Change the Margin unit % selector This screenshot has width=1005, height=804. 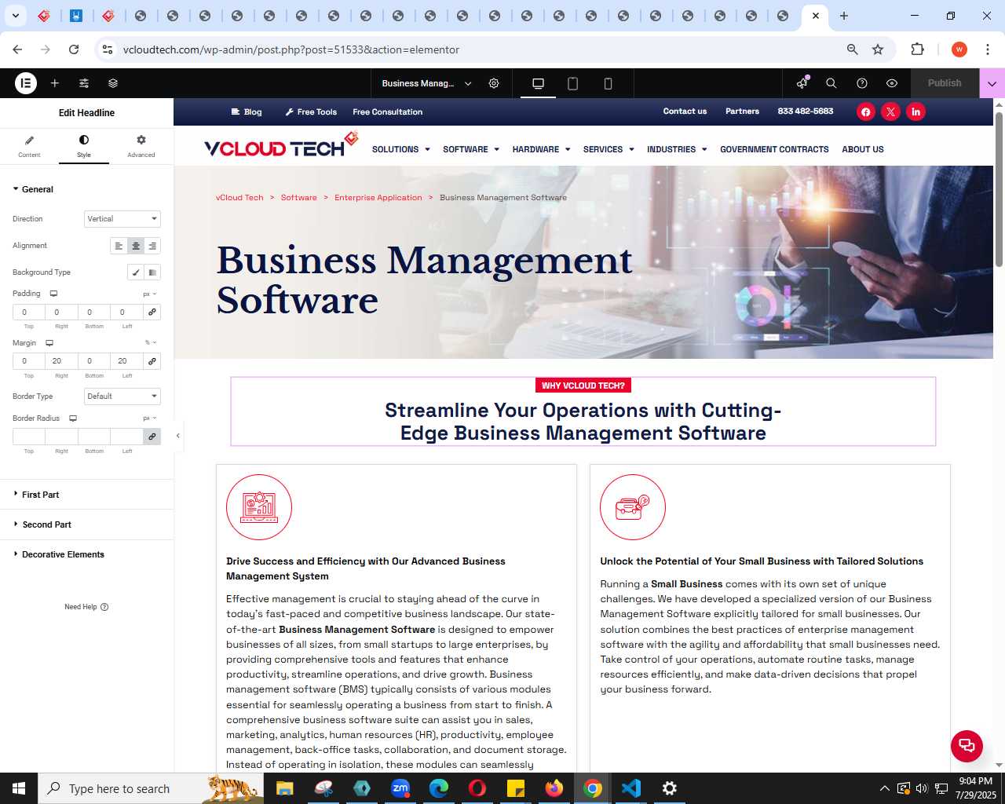(x=151, y=343)
